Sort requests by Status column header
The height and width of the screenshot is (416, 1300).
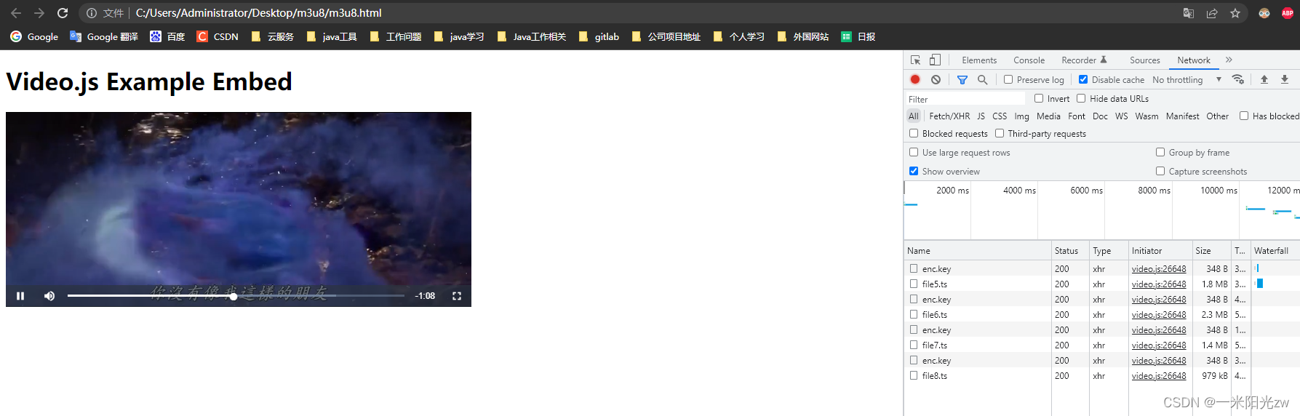point(1069,251)
